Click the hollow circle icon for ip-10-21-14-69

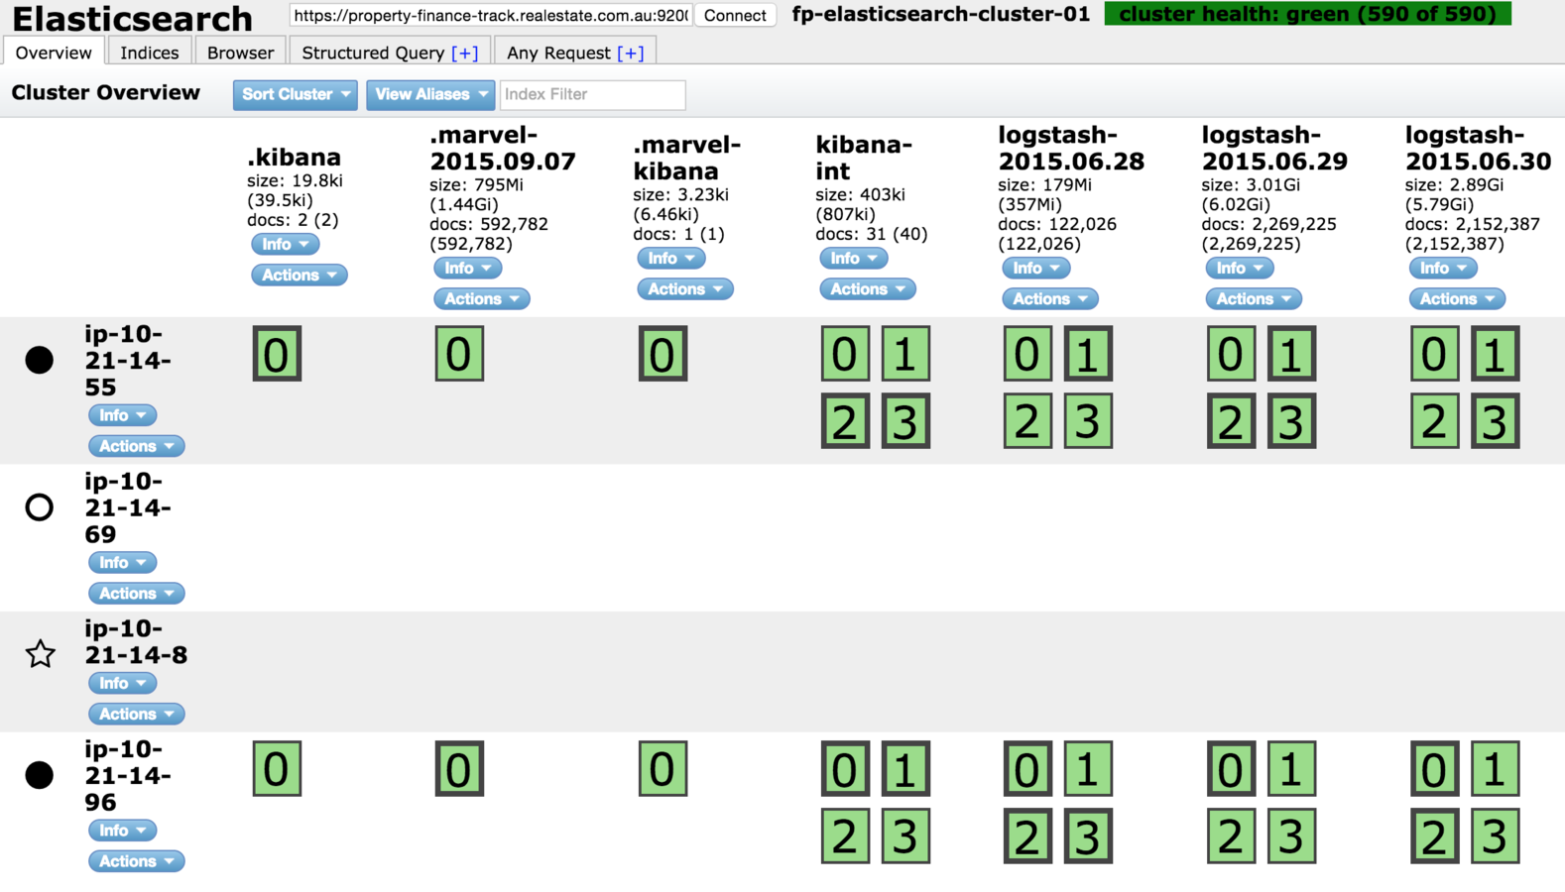click(x=40, y=507)
